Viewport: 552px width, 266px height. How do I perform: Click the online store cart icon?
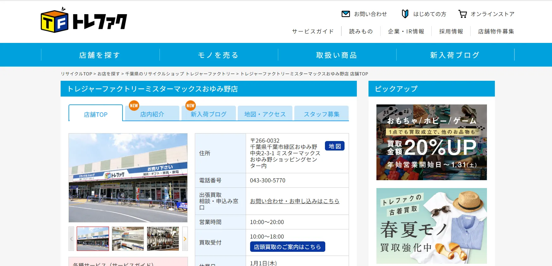463,14
